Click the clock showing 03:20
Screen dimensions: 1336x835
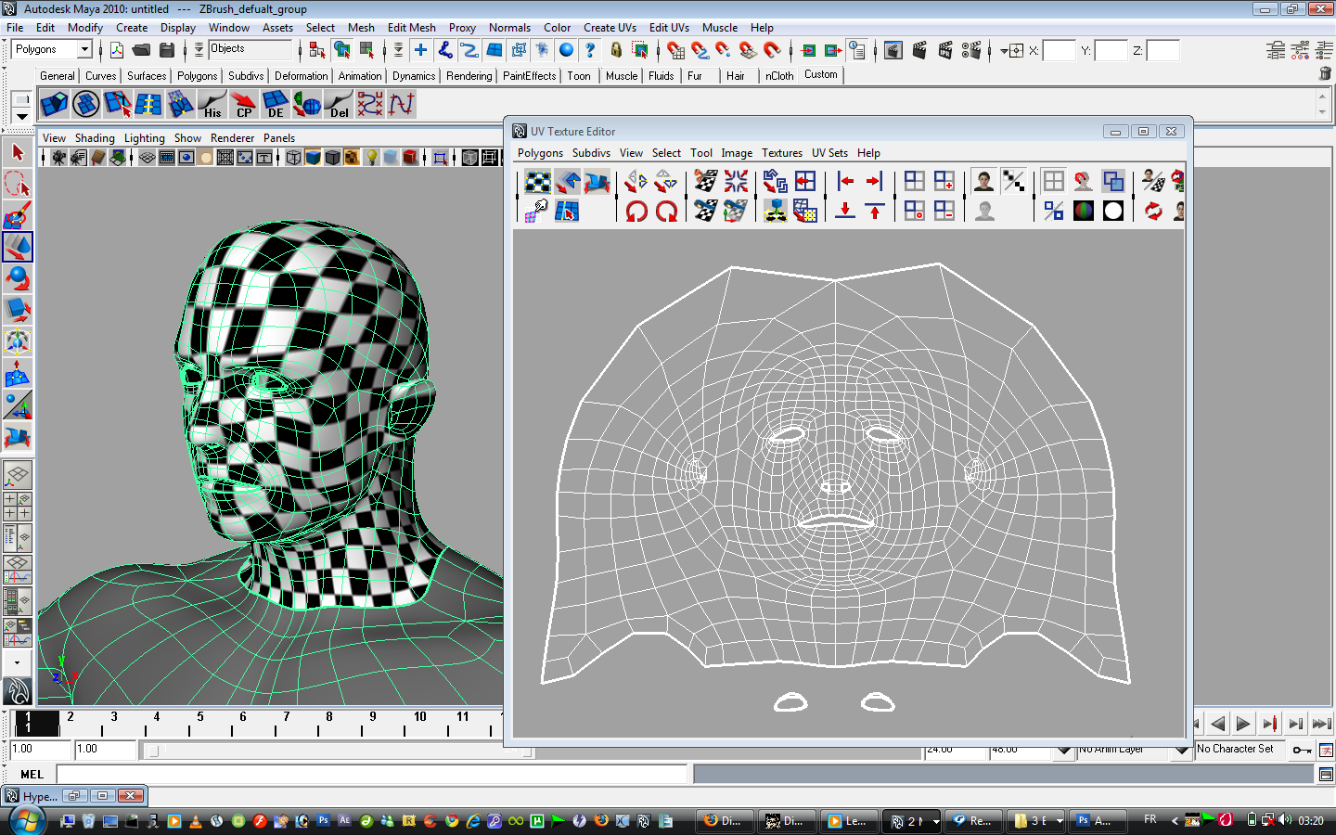click(1311, 820)
